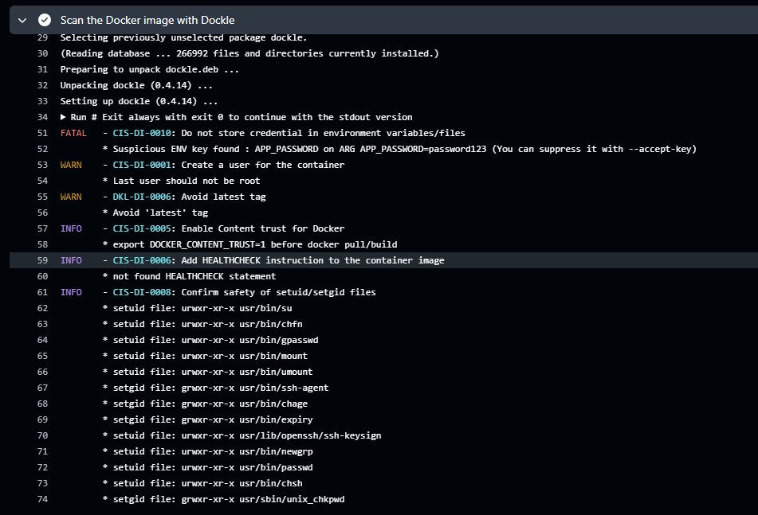Click the INFO label for setuid/setgid line

[71, 292]
